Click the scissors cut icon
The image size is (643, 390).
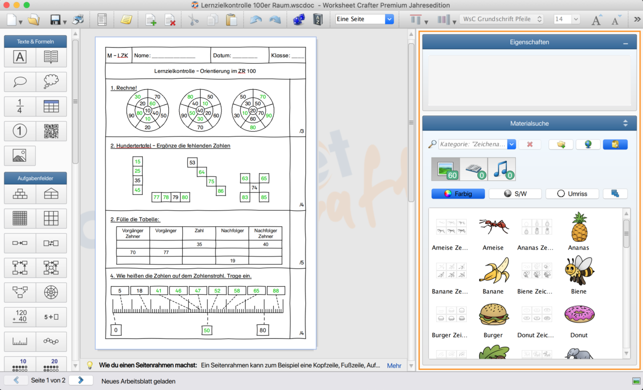coord(193,20)
